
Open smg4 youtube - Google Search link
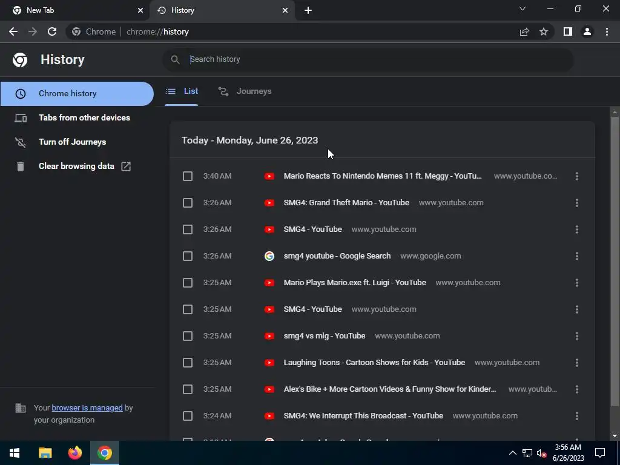coord(337,256)
